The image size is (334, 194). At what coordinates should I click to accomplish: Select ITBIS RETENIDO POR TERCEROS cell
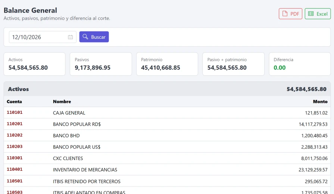pyautogui.click(x=87, y=181)
